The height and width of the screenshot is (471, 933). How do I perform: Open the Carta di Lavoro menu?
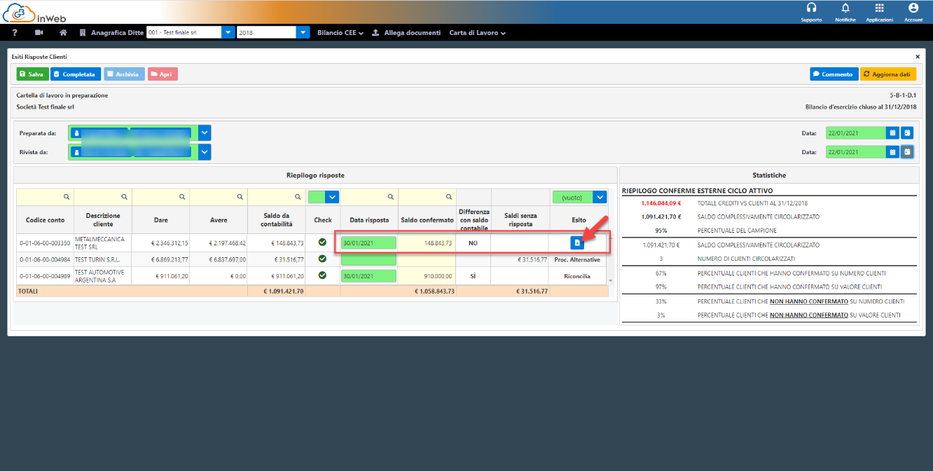pos(477,33)
